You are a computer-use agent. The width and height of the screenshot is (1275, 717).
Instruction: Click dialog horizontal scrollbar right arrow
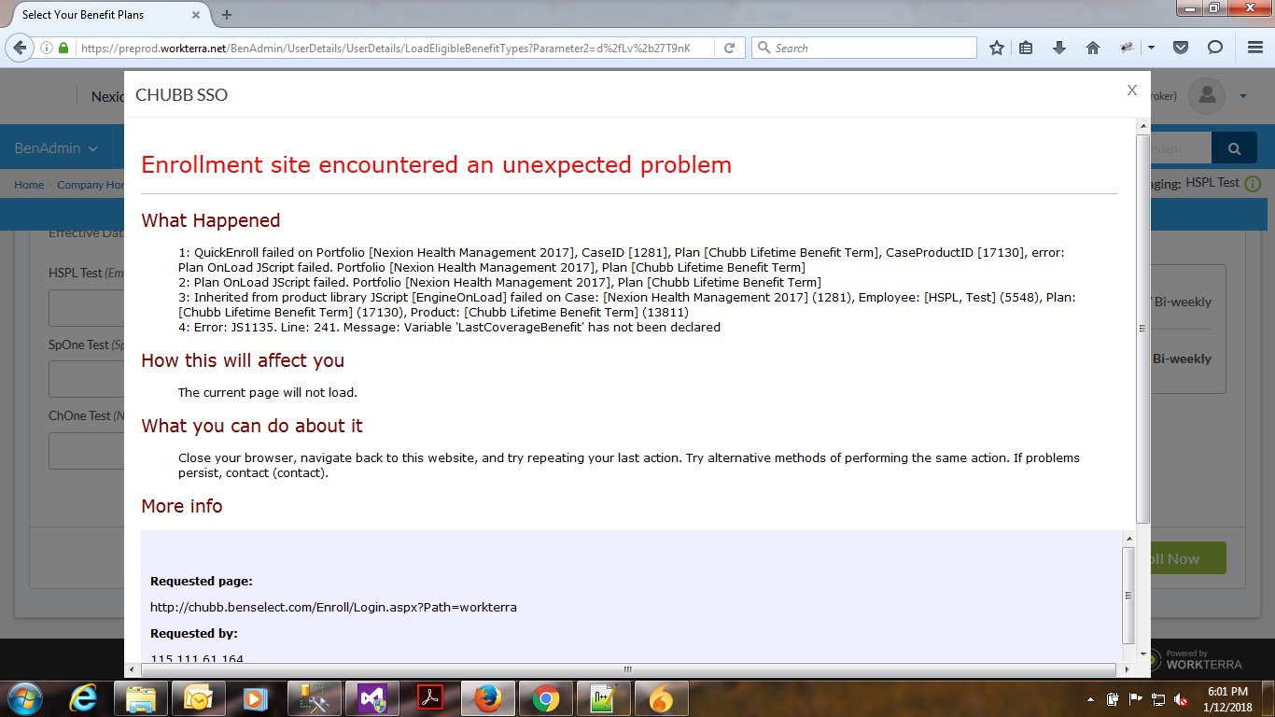[x=1128, y=669]
